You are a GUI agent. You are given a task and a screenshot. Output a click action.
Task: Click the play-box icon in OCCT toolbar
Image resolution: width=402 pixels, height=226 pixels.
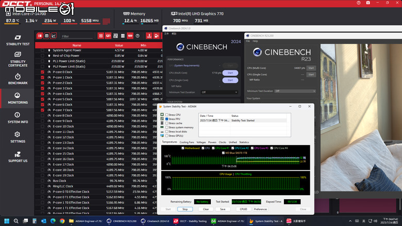(100, 36)
